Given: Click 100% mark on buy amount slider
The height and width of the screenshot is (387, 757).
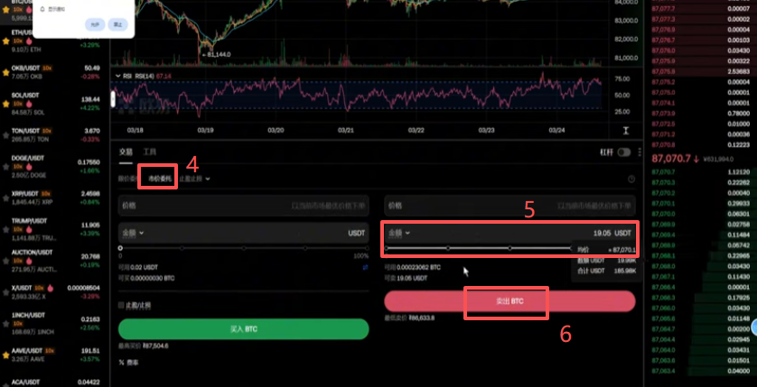Looking at the screenshot, I should [x=368, y=248].
